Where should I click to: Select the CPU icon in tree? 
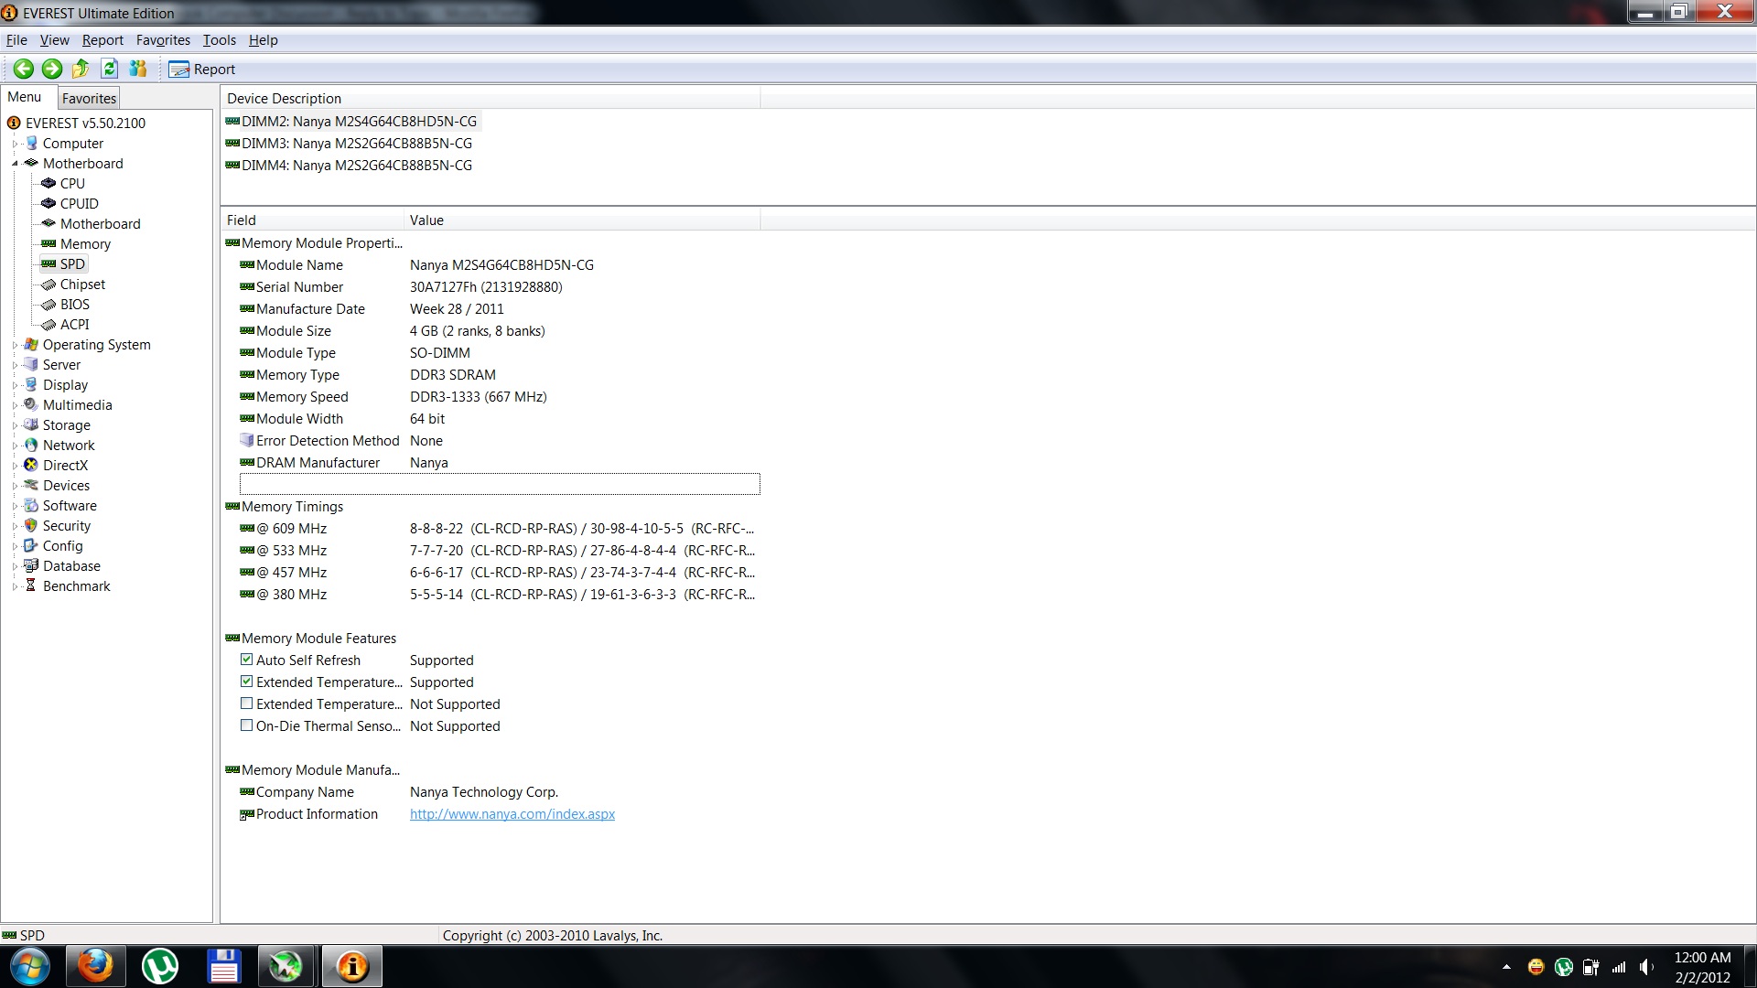49,183
